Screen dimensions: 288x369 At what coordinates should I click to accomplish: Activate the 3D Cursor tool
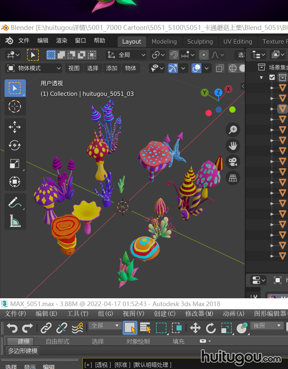[x=15, y=106]
